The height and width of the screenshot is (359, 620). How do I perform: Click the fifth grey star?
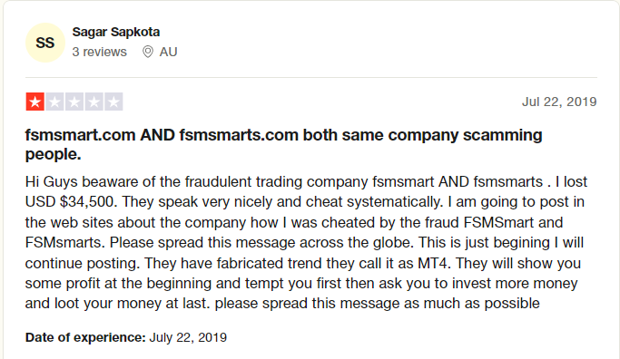click(x=113, y=102)
